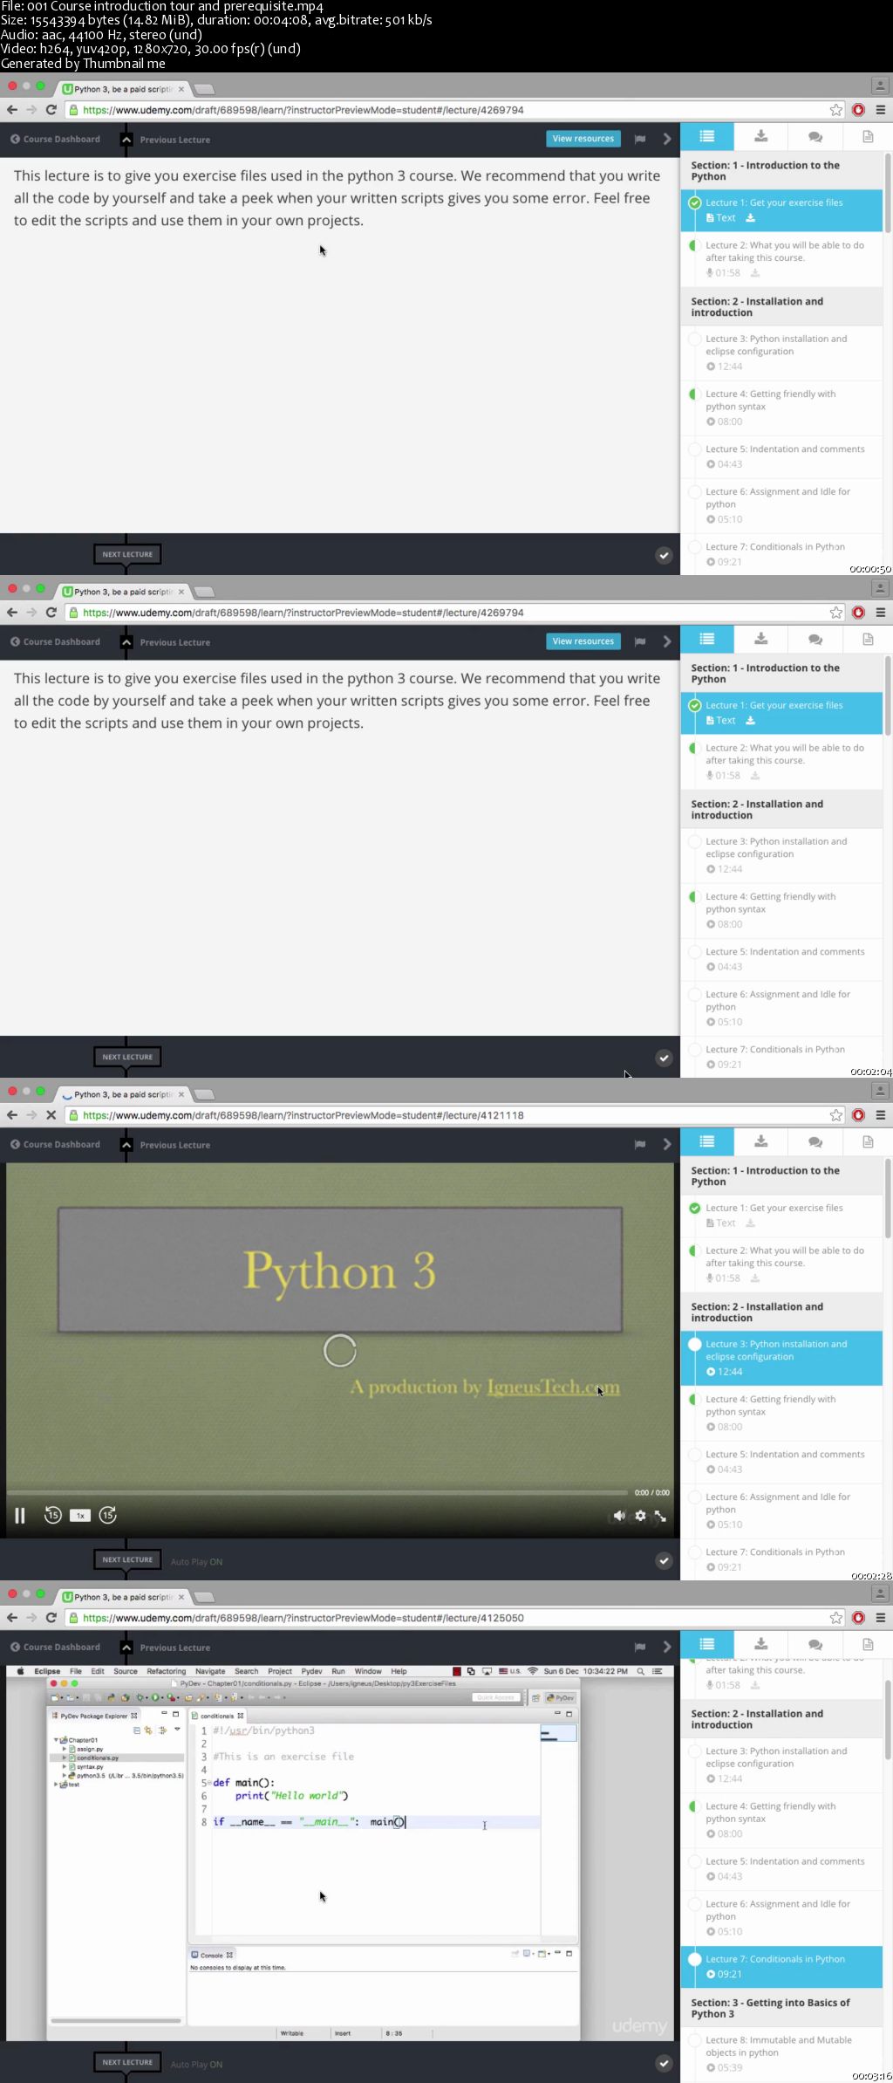Select the Eclipse Console tab

(x=212, y=1955)
